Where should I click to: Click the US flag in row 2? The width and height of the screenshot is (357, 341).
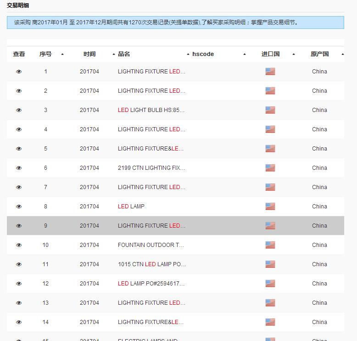[x=270, y=91]
